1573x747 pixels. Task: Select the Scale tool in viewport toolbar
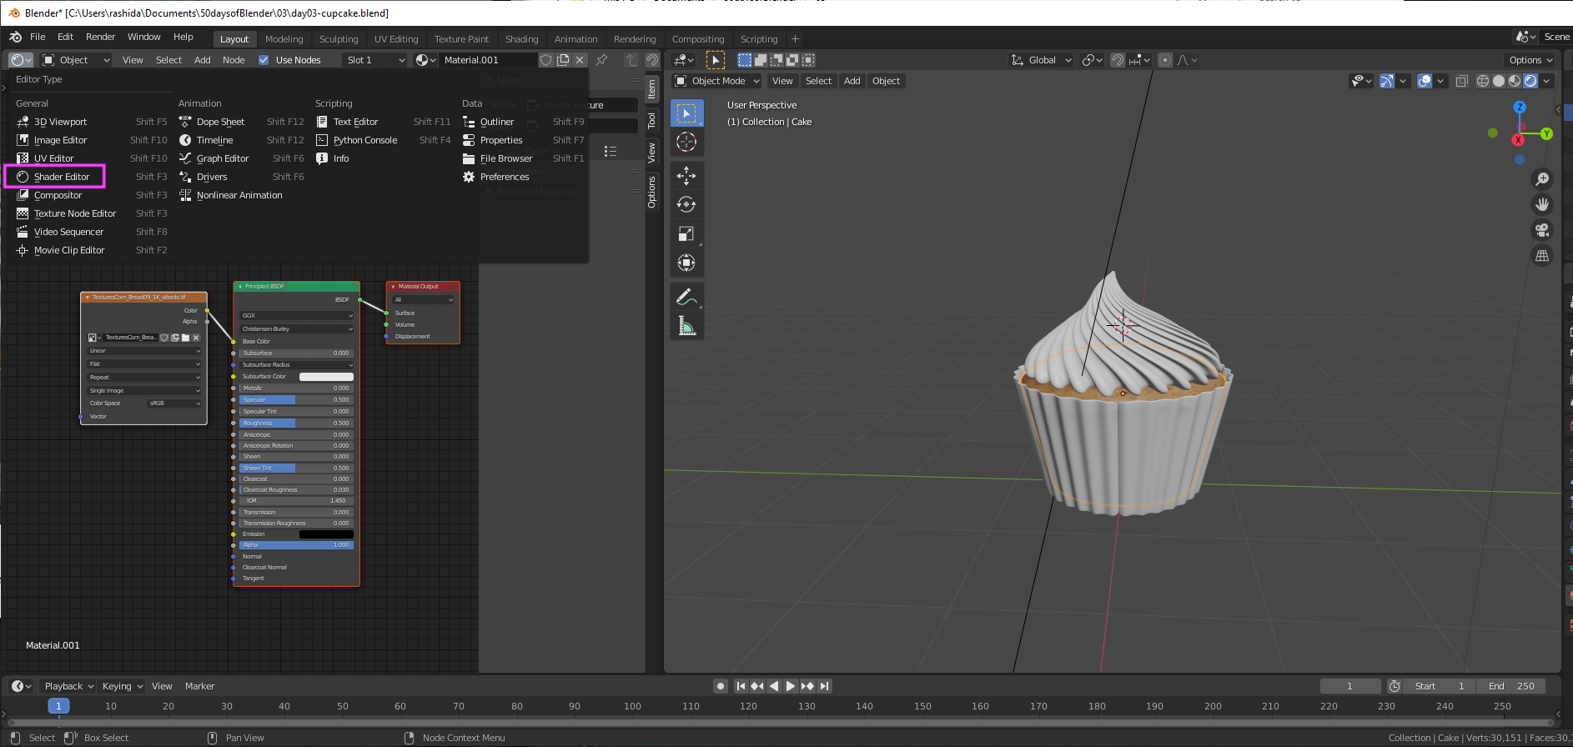[686, 233]
